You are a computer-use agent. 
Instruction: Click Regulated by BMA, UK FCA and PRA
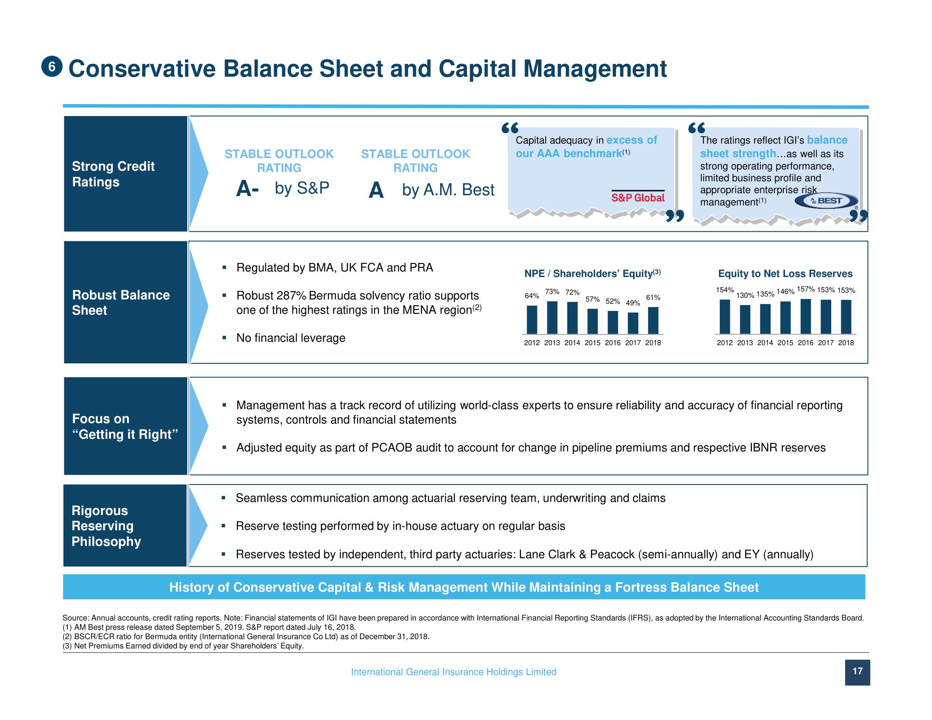(x=335, y=268)
